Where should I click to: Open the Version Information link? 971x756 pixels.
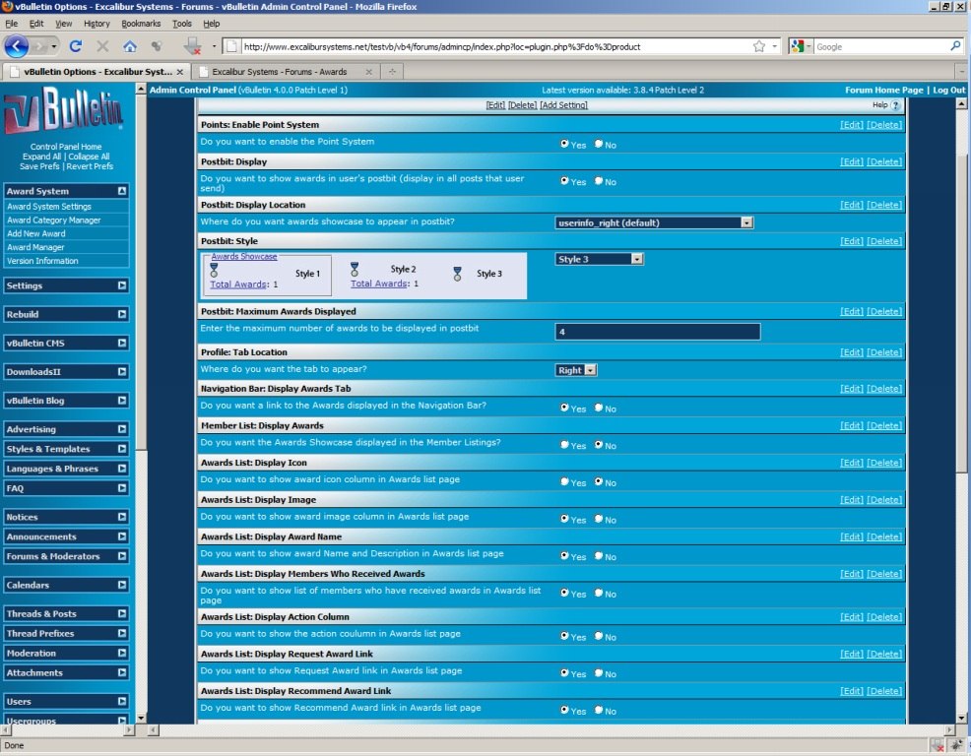coord(42,261)
